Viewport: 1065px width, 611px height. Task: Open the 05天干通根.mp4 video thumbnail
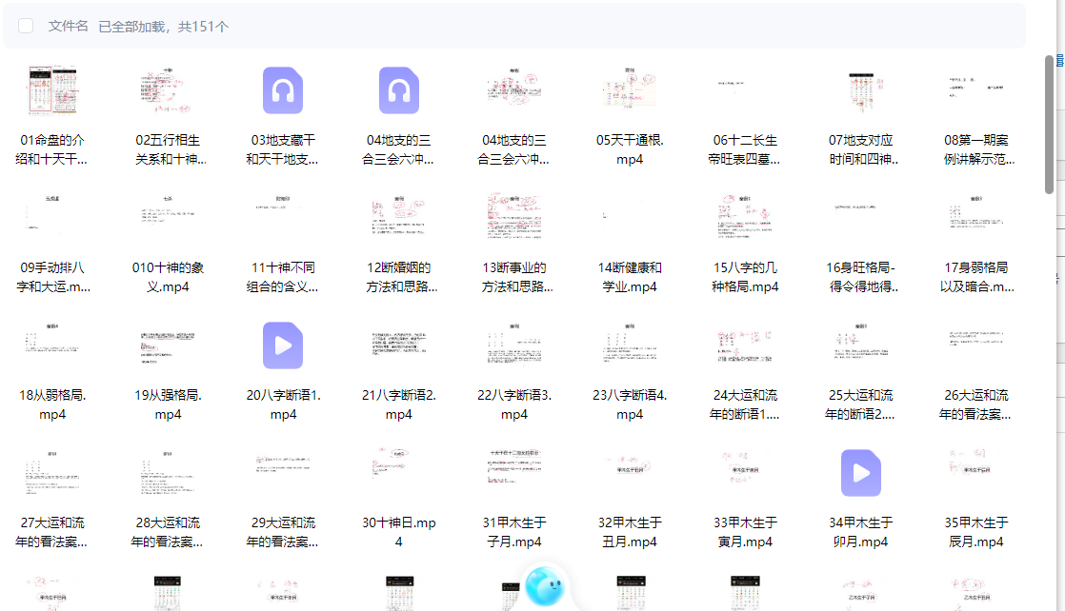630,90
